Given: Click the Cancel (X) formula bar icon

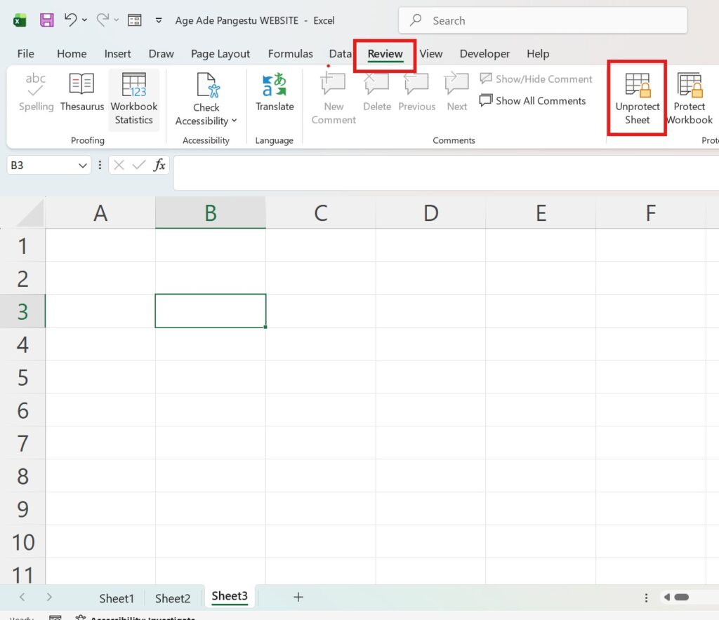Looking at the screenshot, I should 119,165.
